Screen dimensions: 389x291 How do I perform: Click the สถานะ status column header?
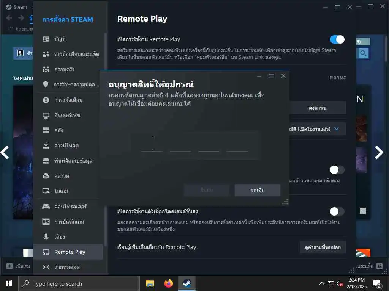pos(337,77)
